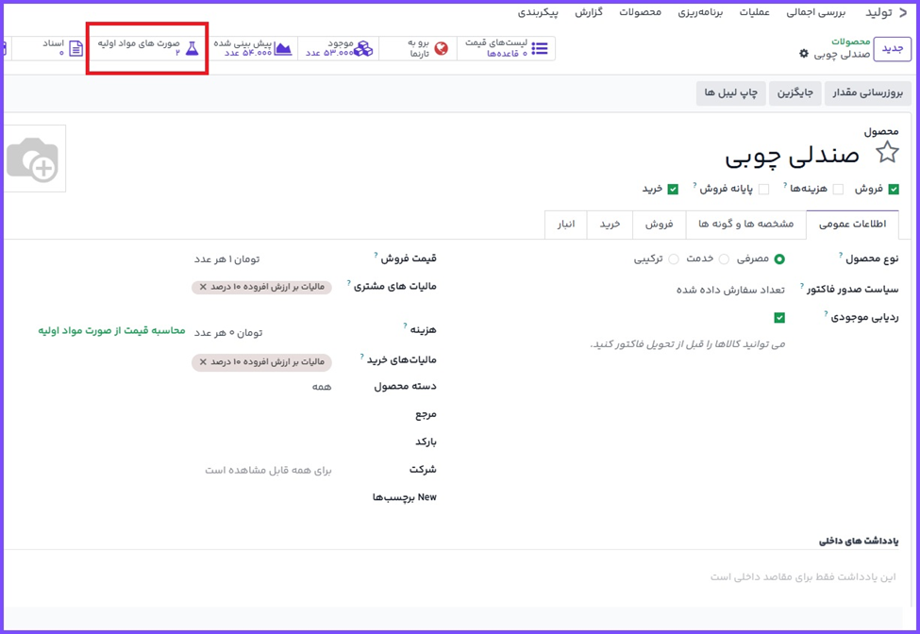920x634 pixels.
Task: Toggle the فروش (Sales) checkbox
Action: [894, 189]
